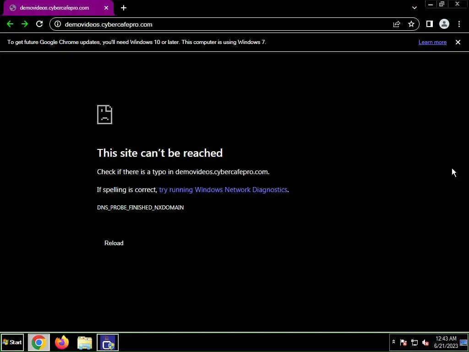Minimize the Chrome window
This screenshot has width=469, height=352.
431,4
